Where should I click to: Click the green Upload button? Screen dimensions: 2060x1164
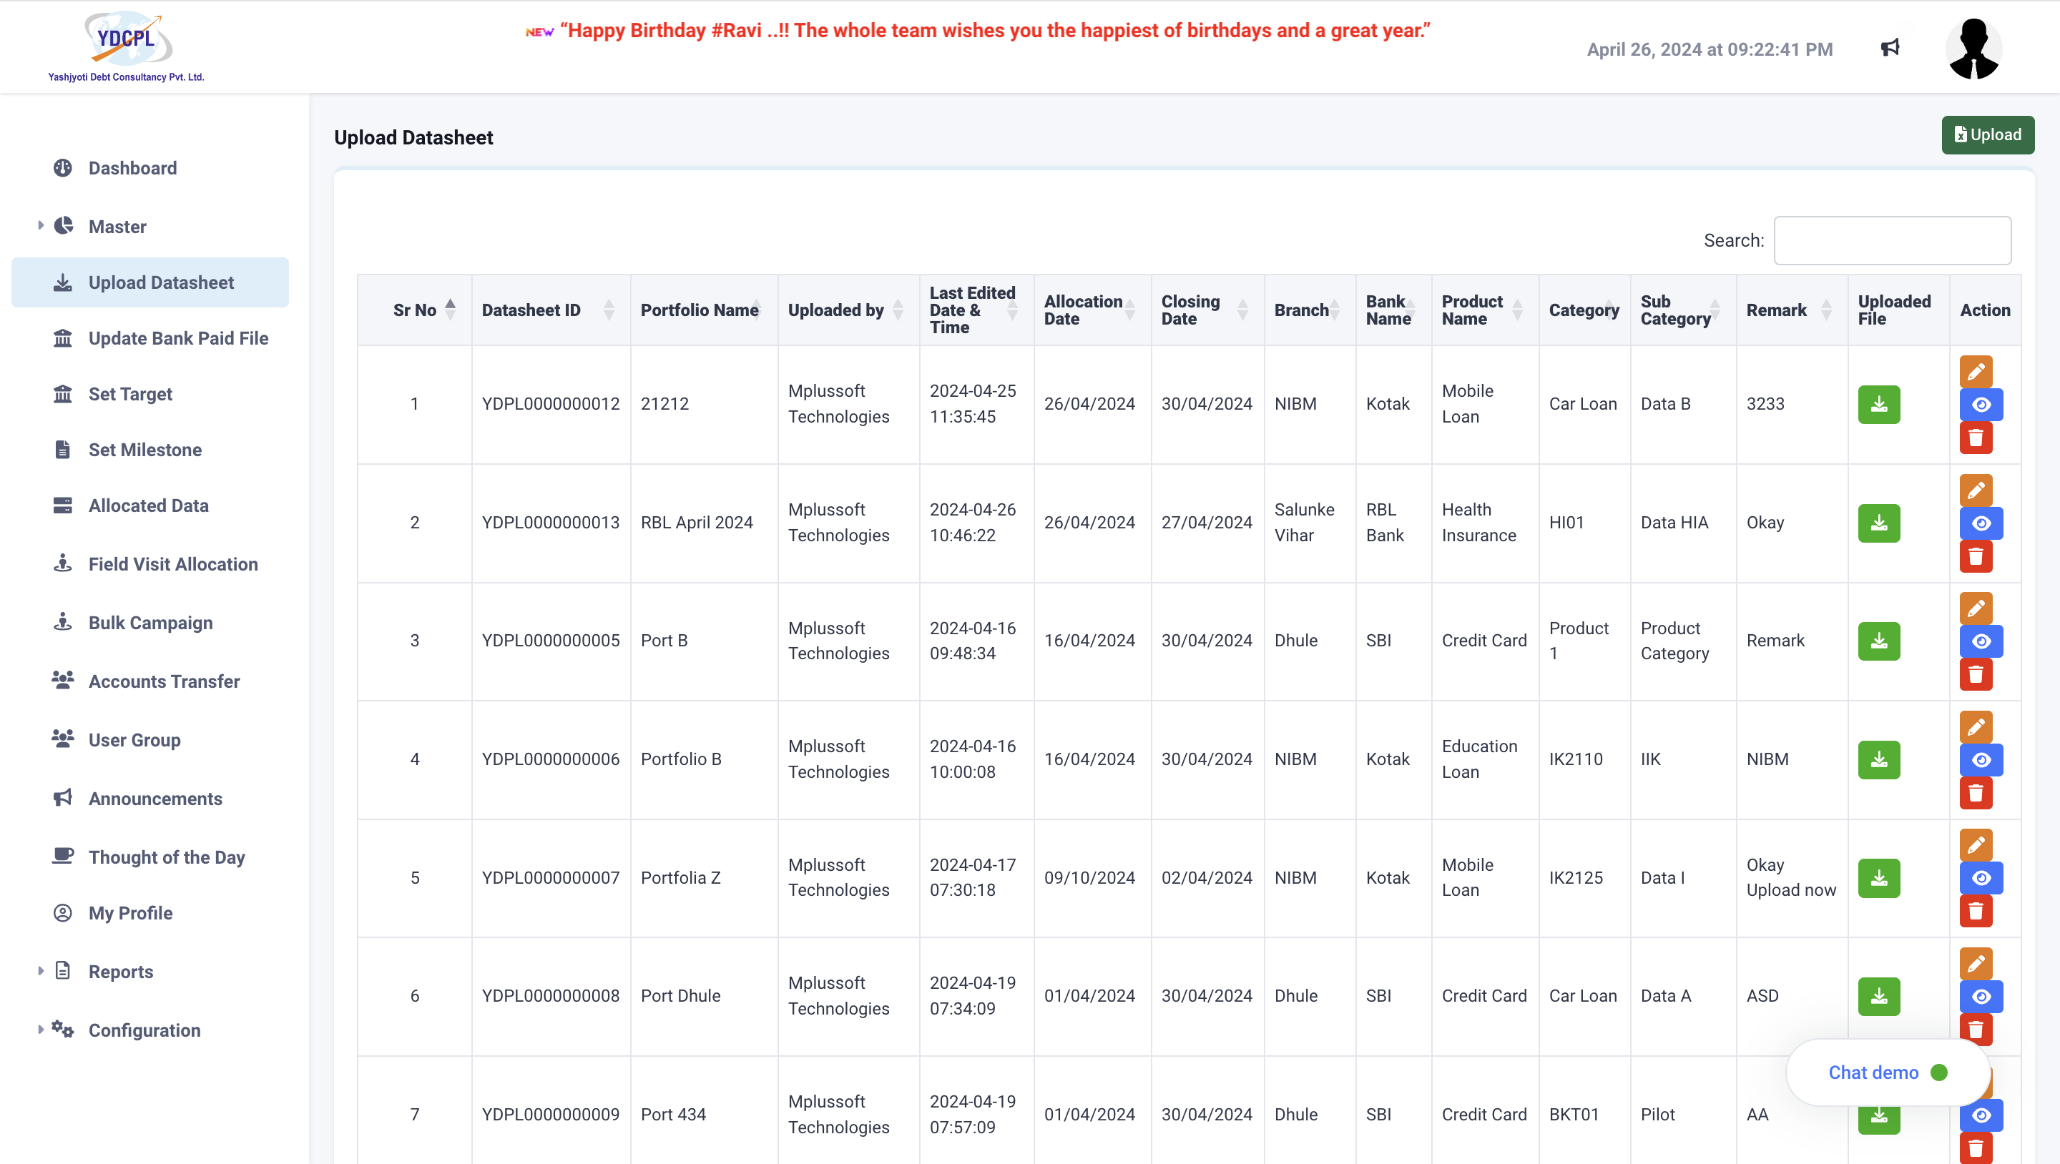(1987, 135)
